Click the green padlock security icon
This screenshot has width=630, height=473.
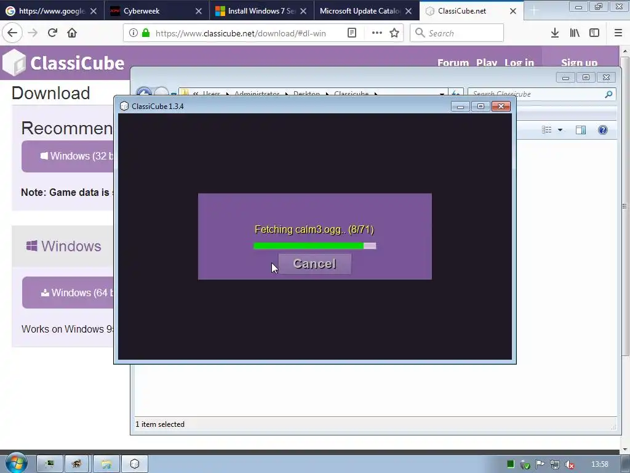coord(145,33)
